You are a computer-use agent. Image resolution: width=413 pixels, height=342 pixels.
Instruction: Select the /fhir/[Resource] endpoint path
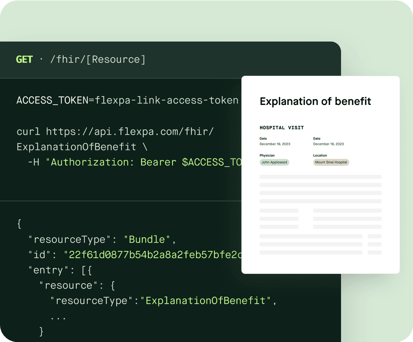(98, 59)
